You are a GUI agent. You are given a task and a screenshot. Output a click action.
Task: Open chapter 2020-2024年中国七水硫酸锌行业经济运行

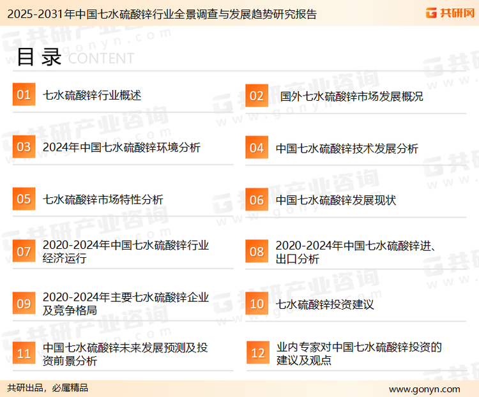126,251
